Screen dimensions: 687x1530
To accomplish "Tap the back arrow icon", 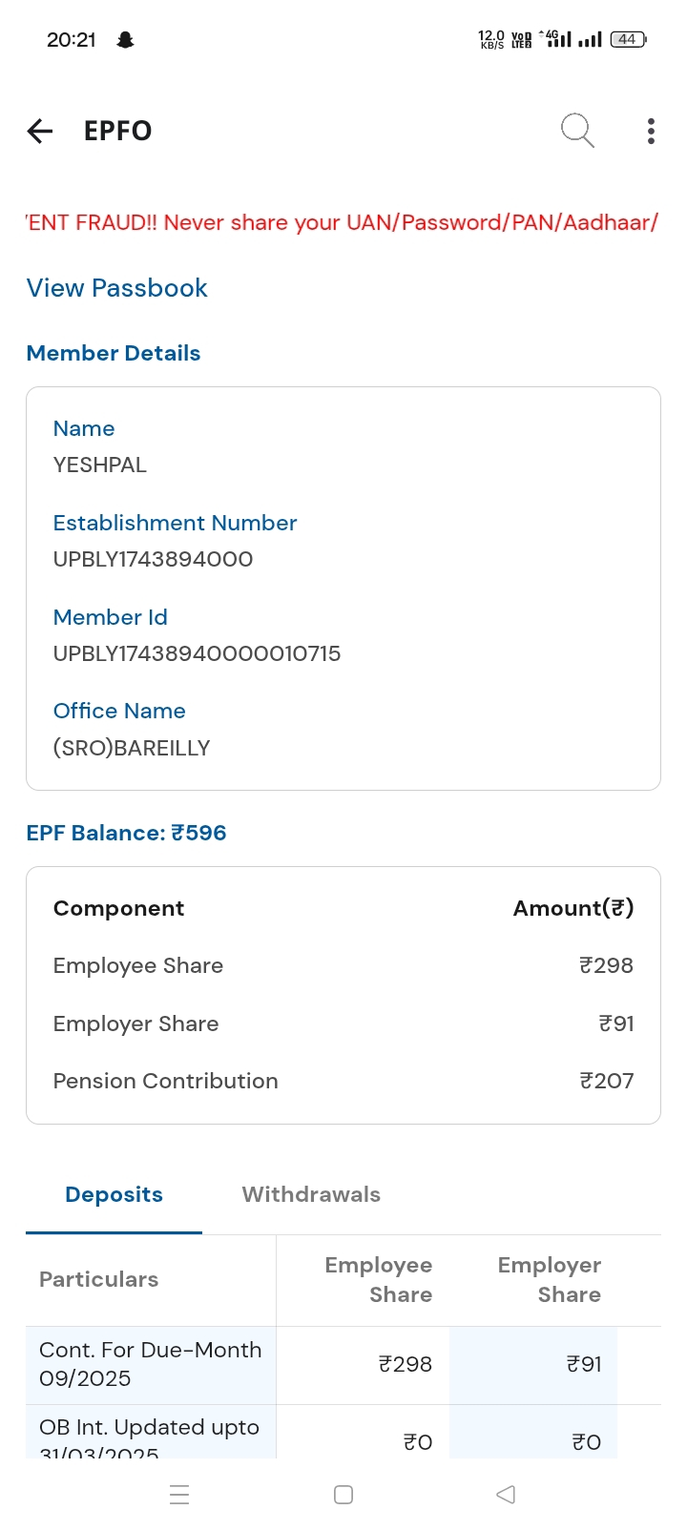I will click(x=40, y=131).
